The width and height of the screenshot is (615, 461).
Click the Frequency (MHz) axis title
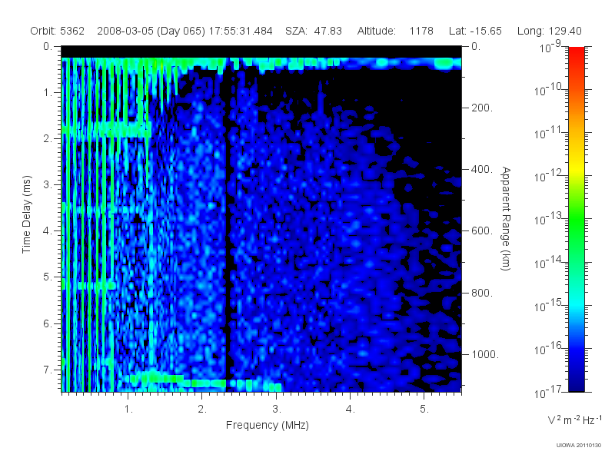click(268, 425)
